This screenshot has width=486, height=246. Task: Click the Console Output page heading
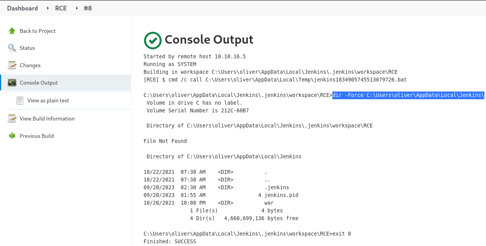tap(209, 40)
